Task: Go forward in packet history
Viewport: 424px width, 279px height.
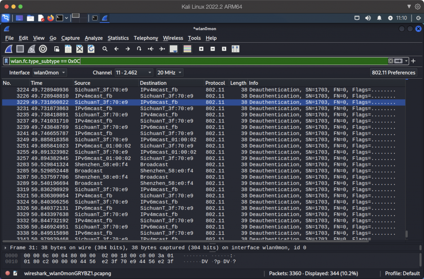Action: 128,49
